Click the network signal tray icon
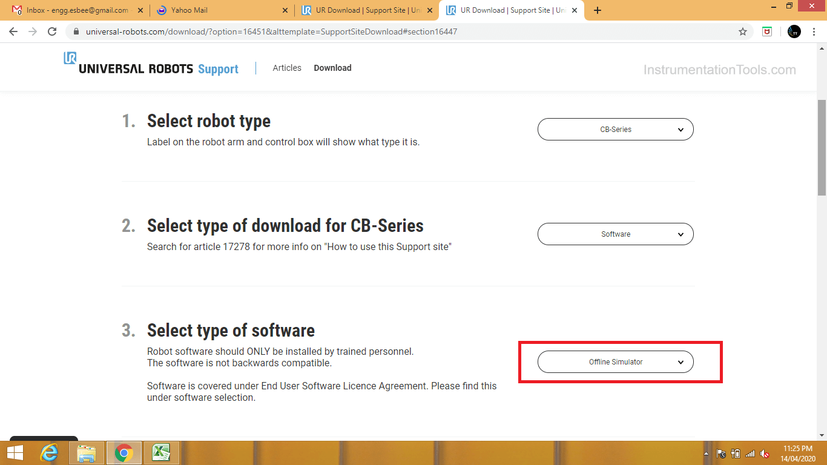Screen dimensions: 827x465 point(750,453)
